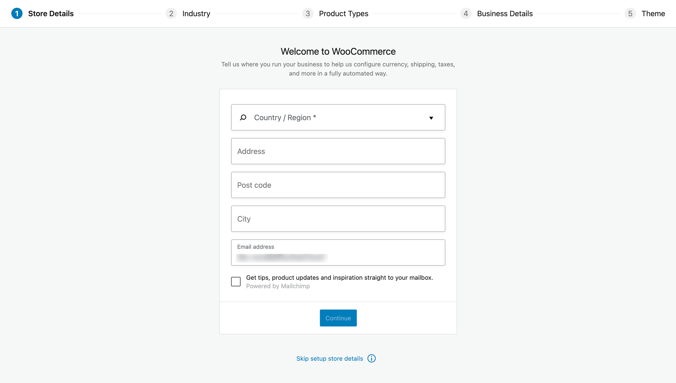Click the Skip setup store details link
The width and height of the screenshot is (676, 383).
pos(330,358)
